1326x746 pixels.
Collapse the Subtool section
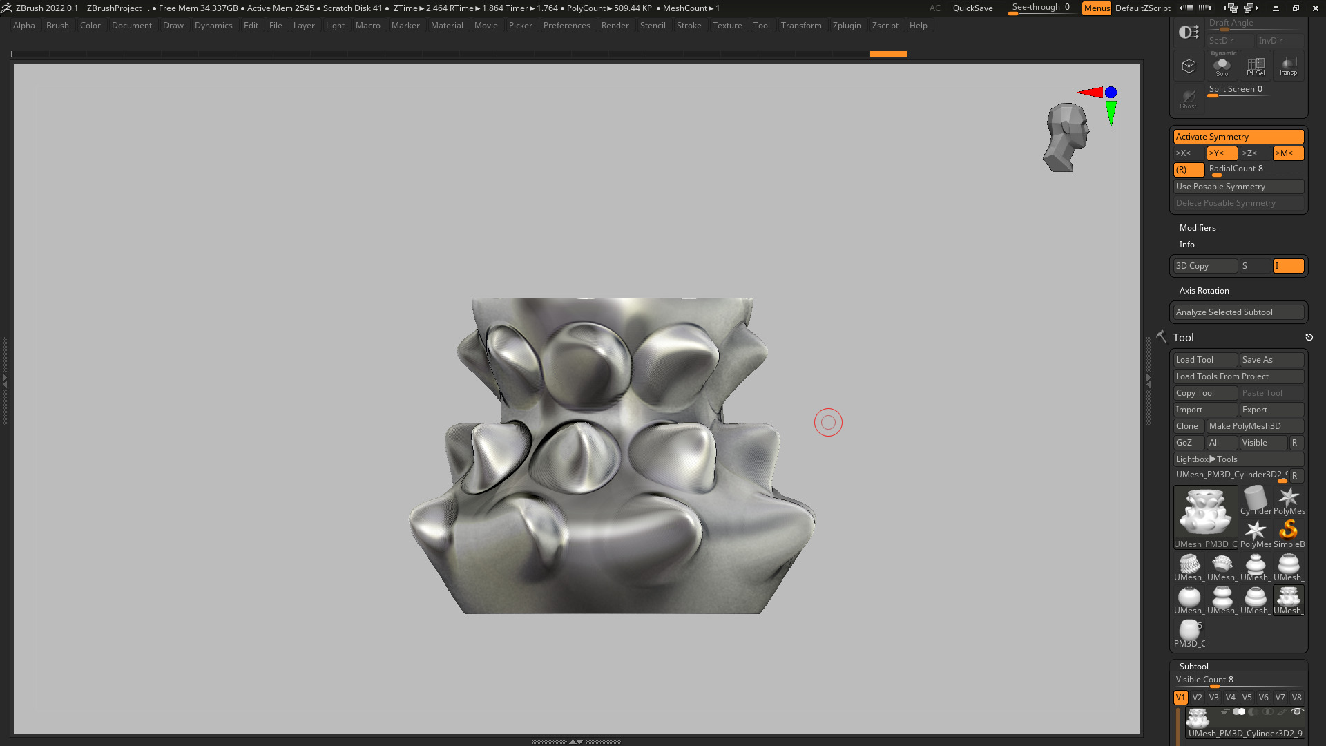pyautogui.click(x=1194, y=667)
